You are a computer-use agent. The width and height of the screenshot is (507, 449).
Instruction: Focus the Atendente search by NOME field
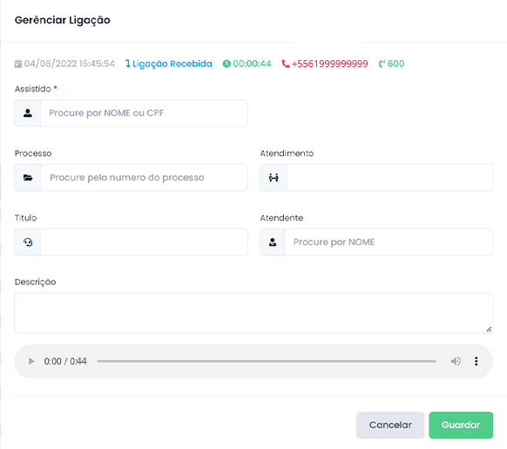pos(389,242)
